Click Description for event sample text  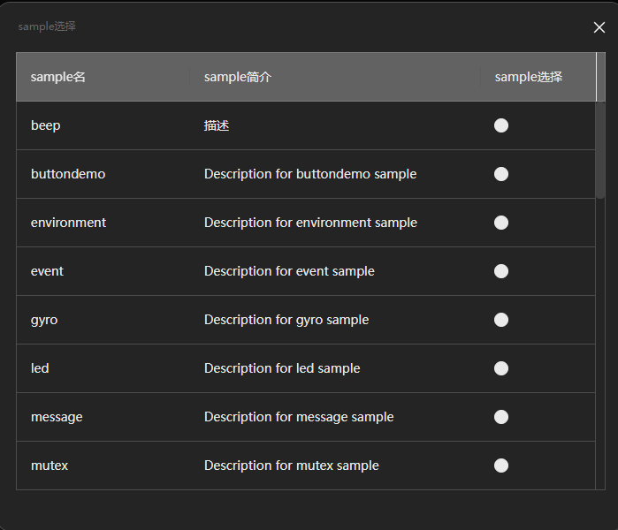pyautogui.click(x=289, y=271)
